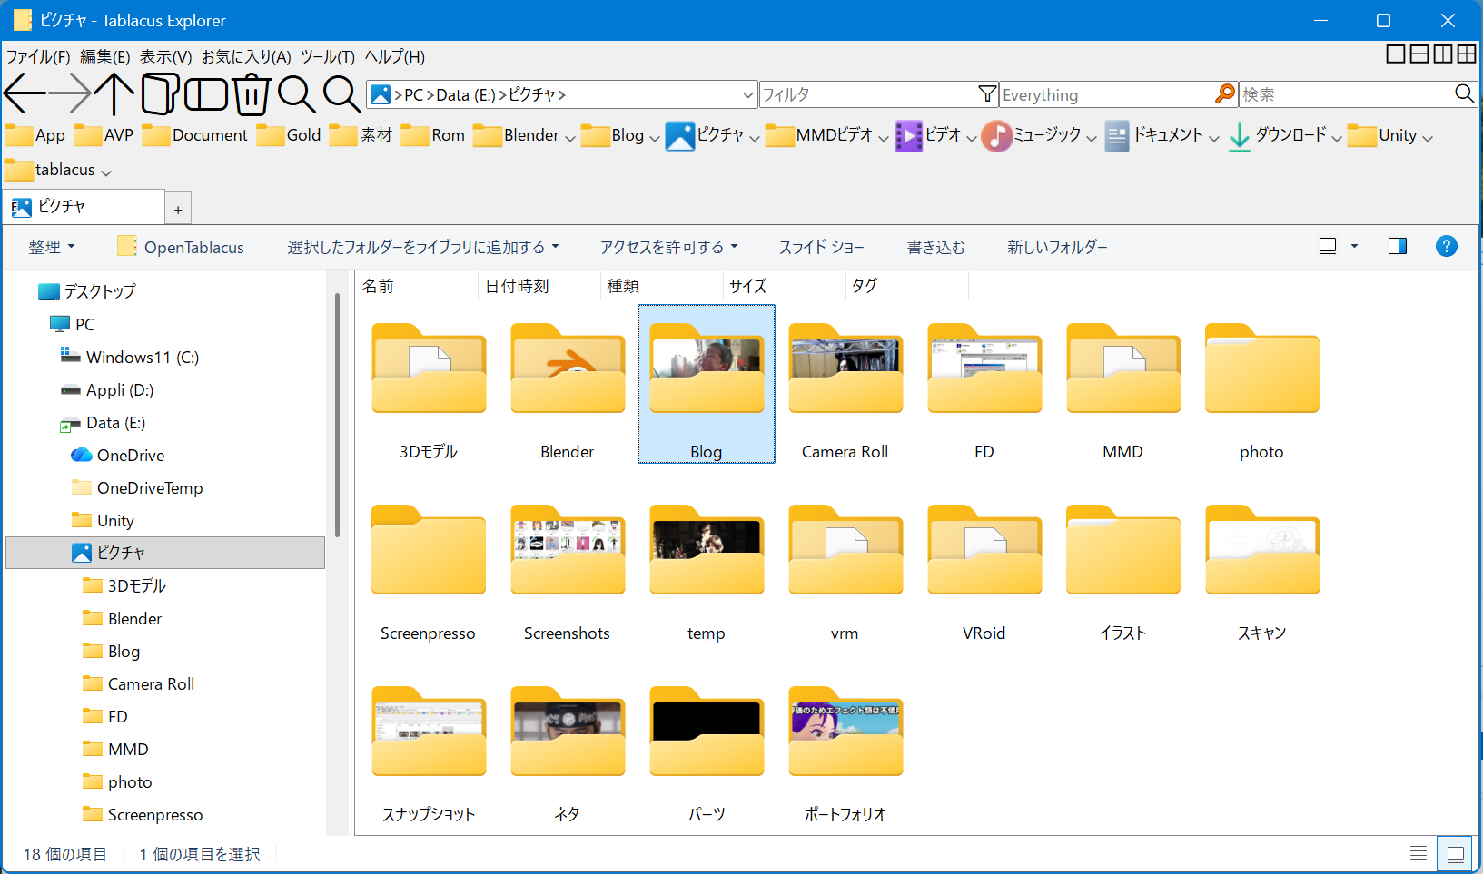Add a new tab with plus button

[178, 210]
